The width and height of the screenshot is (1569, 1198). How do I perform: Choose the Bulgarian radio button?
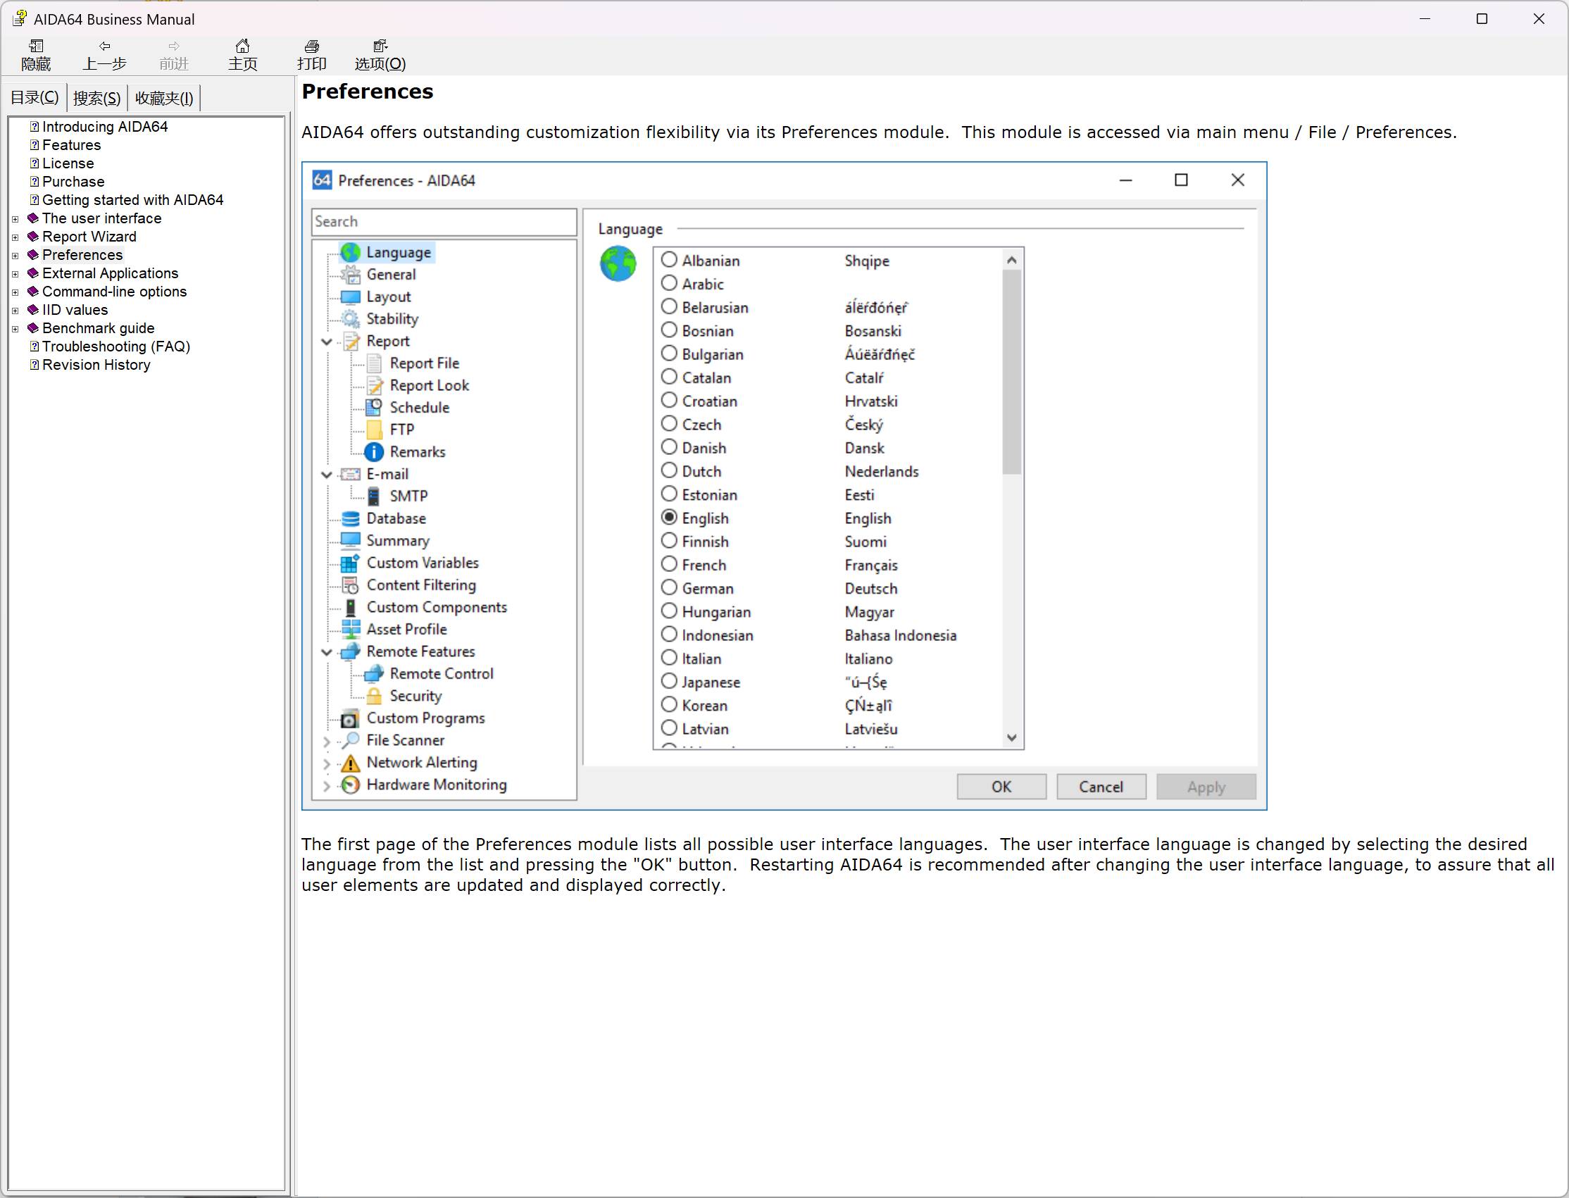coord(669,353)
